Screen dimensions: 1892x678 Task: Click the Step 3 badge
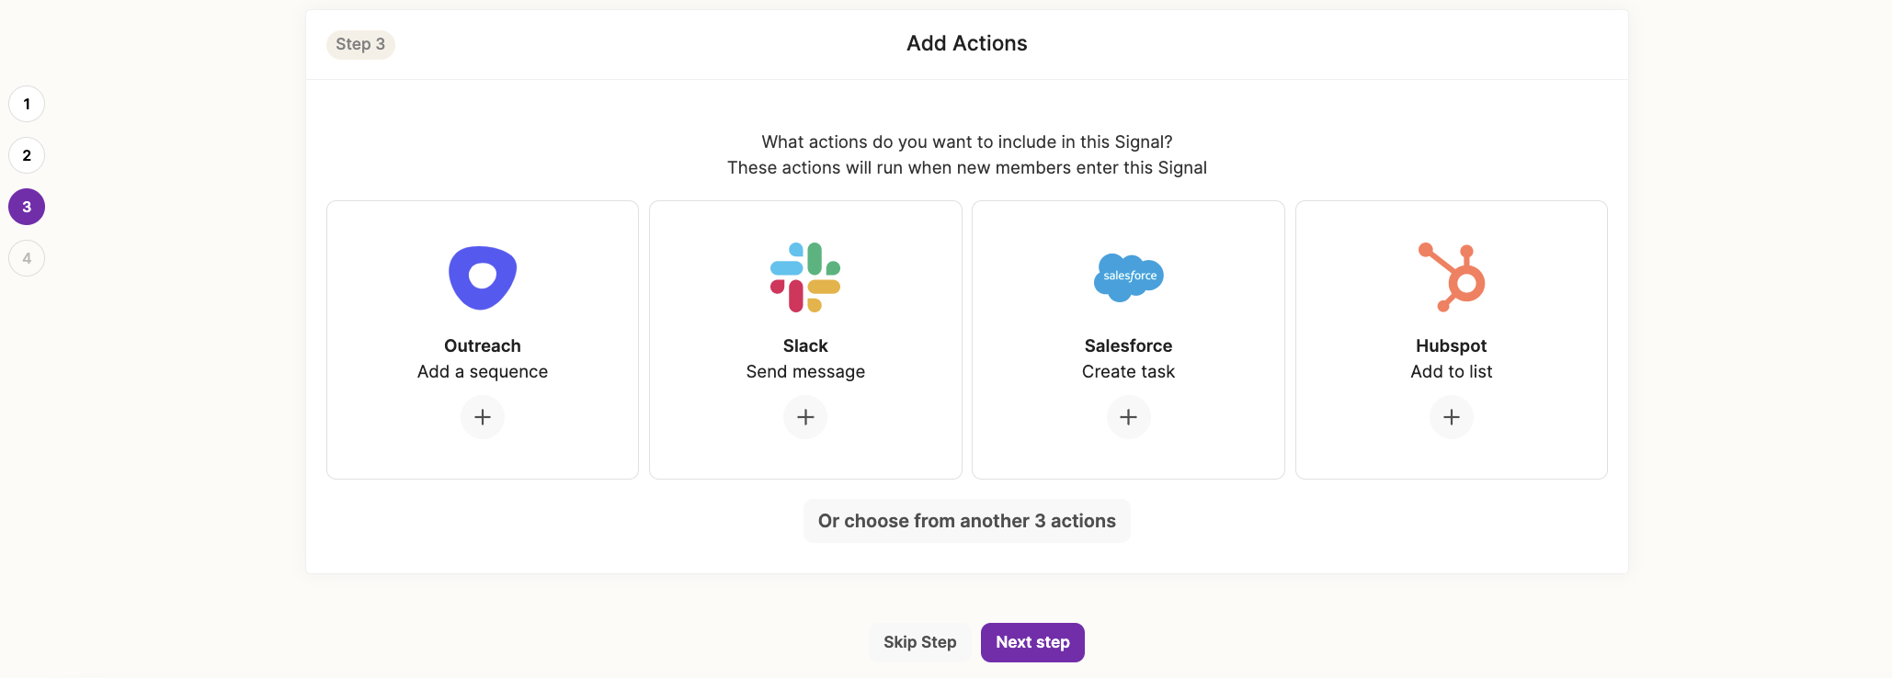pyautogui.click(x=360, y=44)
